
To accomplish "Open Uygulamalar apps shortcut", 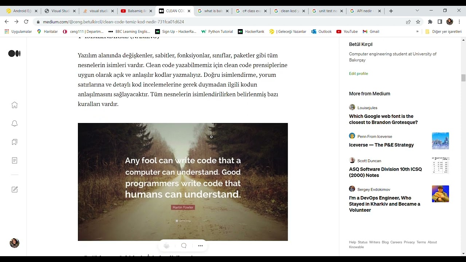I will coord(18,32).
